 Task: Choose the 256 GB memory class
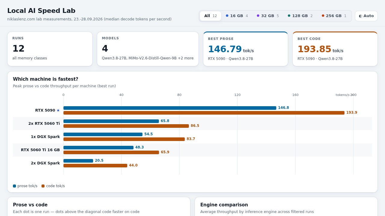point(334,16)
